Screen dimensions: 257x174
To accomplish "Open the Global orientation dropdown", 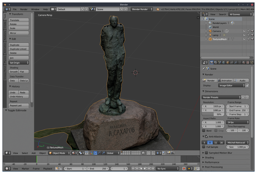I will pos(113,153).
